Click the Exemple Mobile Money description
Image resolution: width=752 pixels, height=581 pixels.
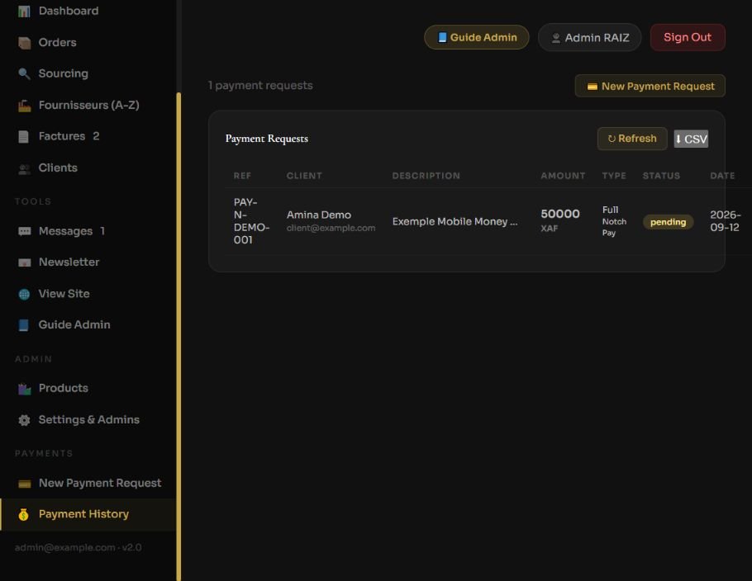pyautogui.click(x=455, y=222)
